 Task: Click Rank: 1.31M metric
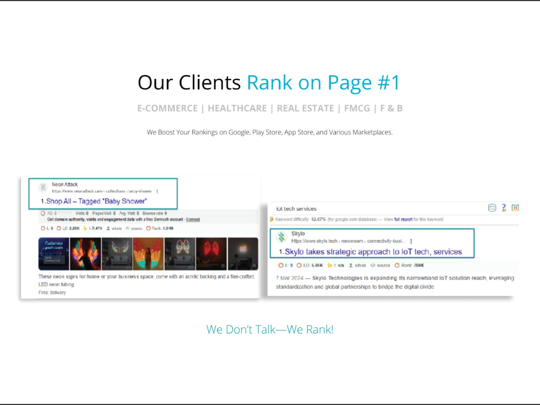click(x=160, y=228)
